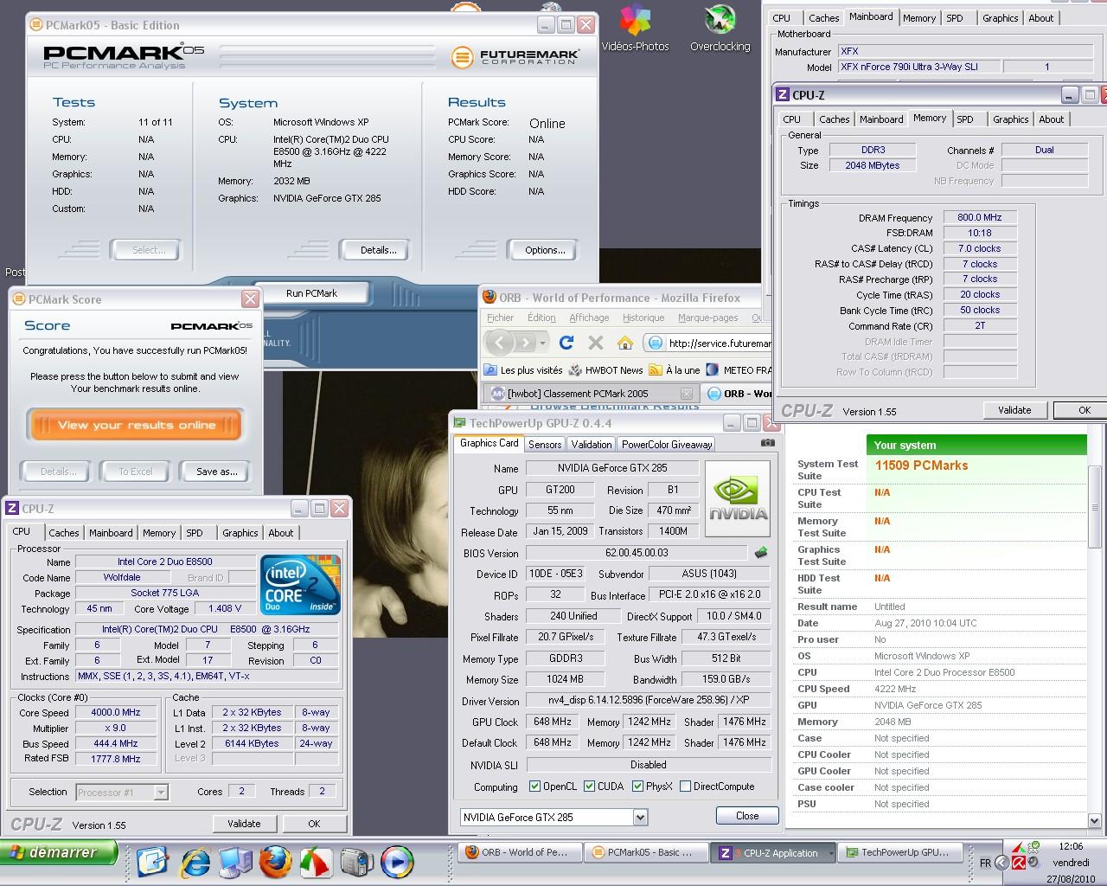
Task: Click the NVIDIA logo in GPU-Z
Action: coord(738,498)
